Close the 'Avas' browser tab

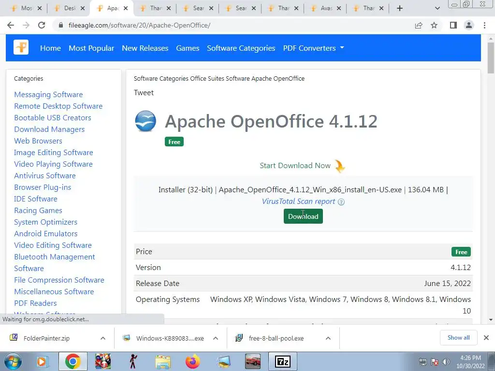tap(339, 8)
